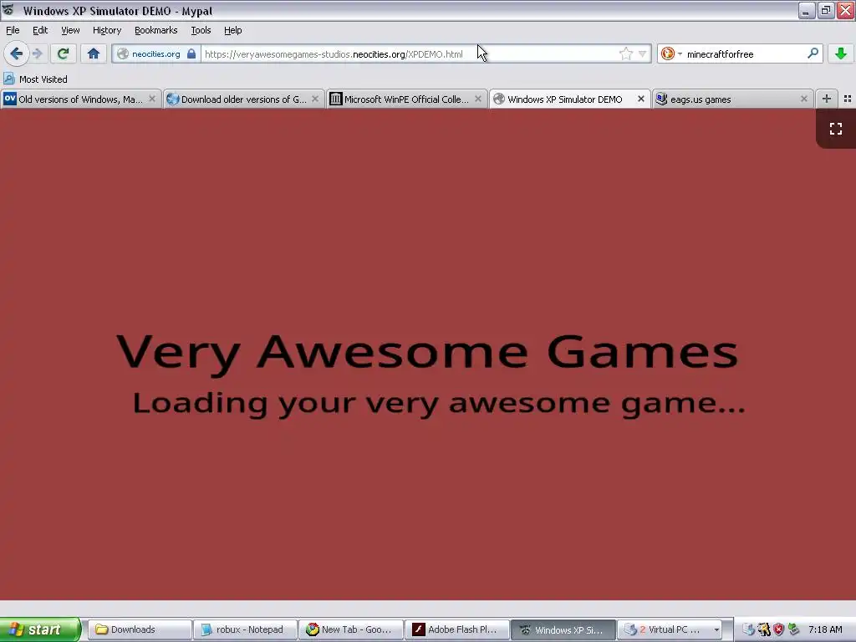Image resolution: width=856 pixels, height=642 pixels.
Task: Open the home page
Action: 94,53
